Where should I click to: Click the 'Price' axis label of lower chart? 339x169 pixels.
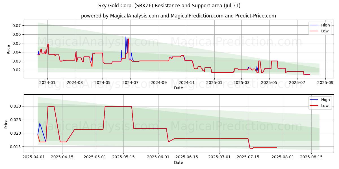[6, 124]
